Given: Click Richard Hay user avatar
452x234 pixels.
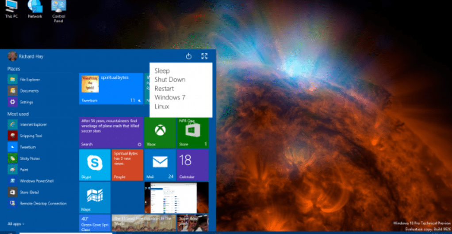Looking at the screenshot, I should pos(12,56).
